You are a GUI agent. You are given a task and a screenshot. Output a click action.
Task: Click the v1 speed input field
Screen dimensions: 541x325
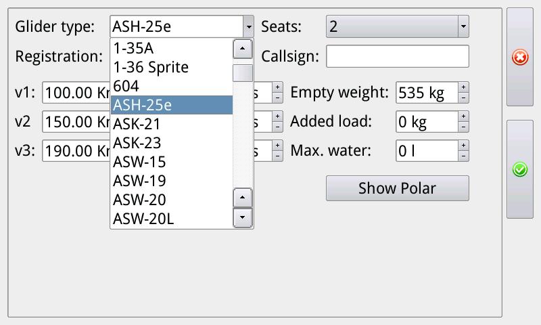pos(76,93)
